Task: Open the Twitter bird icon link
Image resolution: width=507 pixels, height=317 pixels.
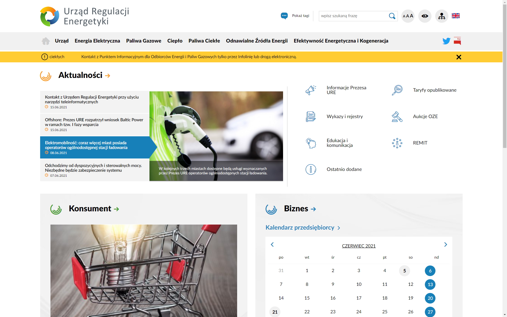Action: 446,41
